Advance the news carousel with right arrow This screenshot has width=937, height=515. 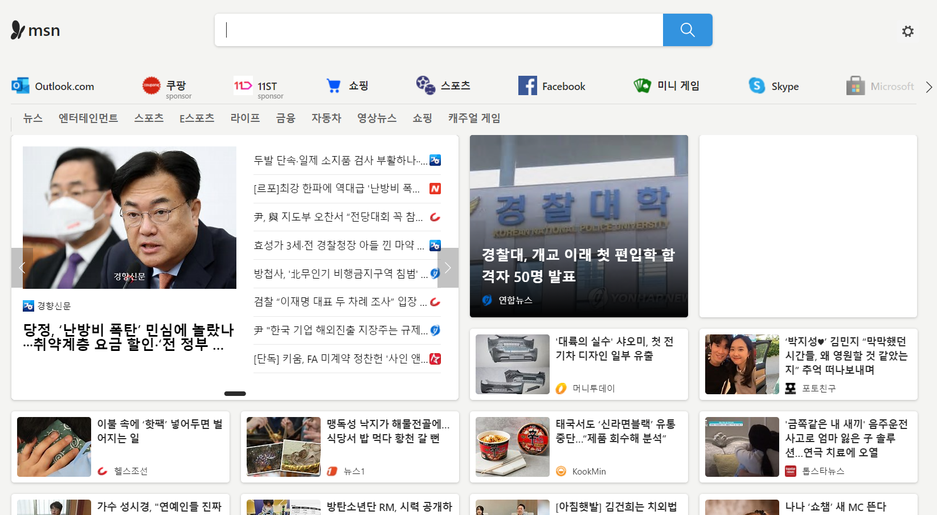pos(448,268)
